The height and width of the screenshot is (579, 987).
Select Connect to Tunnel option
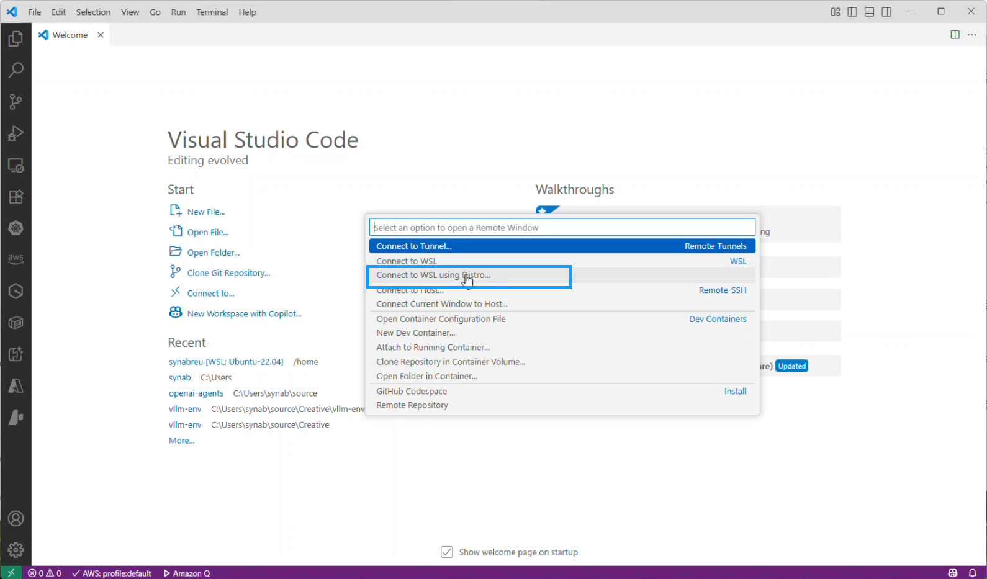pyautogui.click(x=562, y=246)
